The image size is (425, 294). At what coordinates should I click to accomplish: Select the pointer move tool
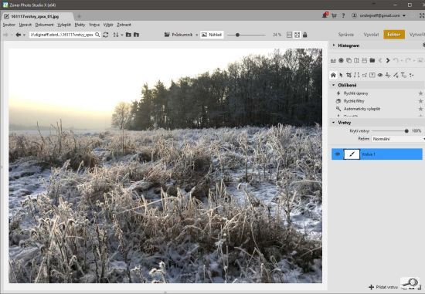coord(341,75)
